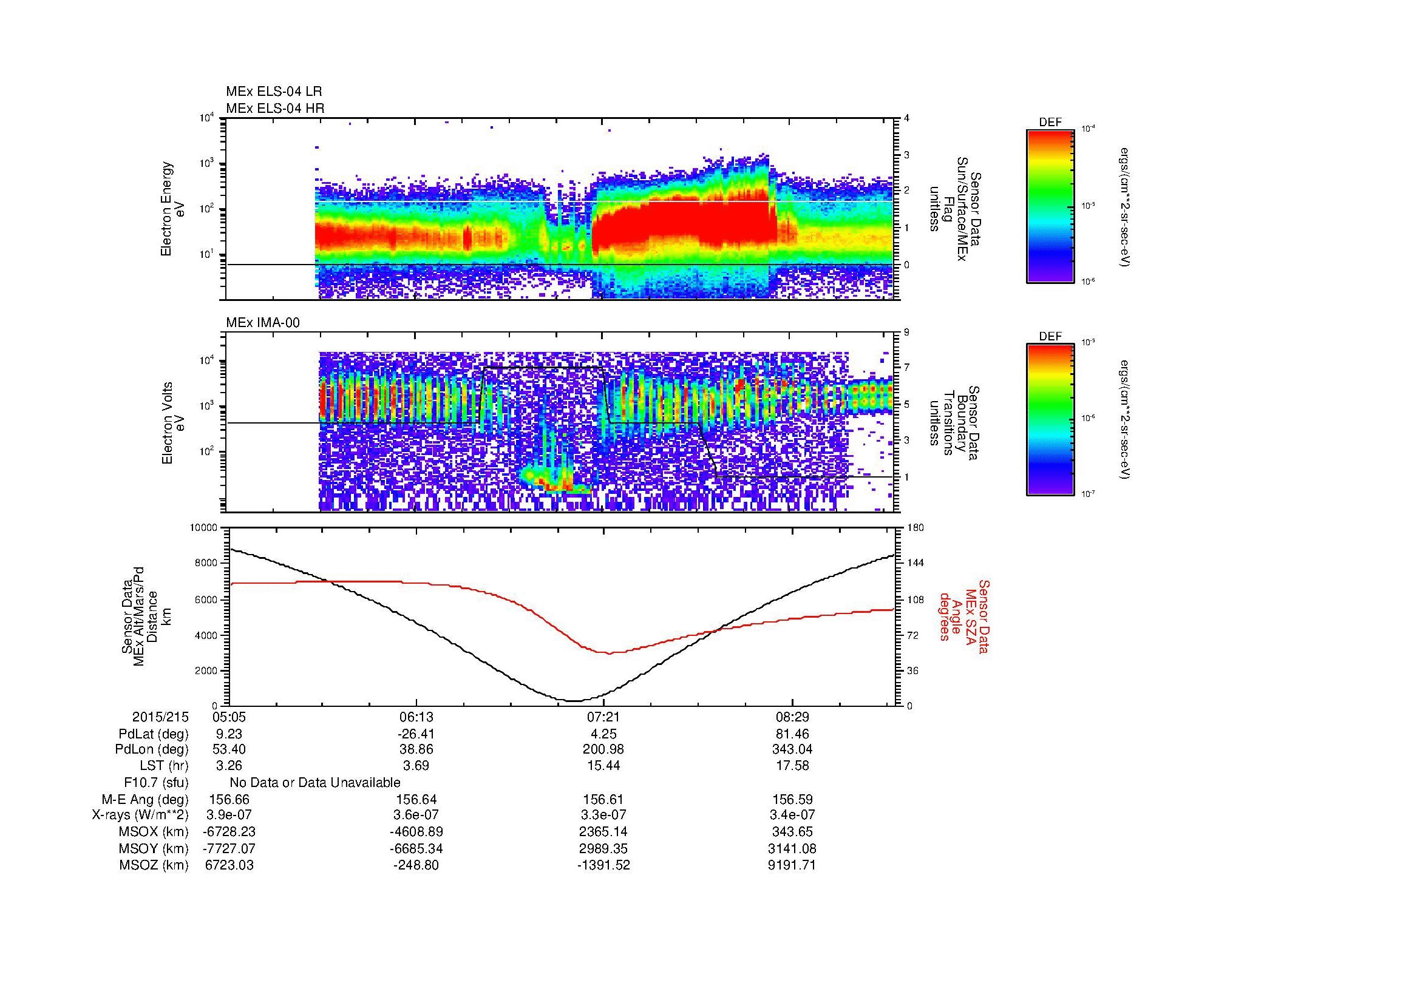Click the '10000' altitude axis tick label
The width and height of the screenshot is (1420, 1003).
coord(204,528)
